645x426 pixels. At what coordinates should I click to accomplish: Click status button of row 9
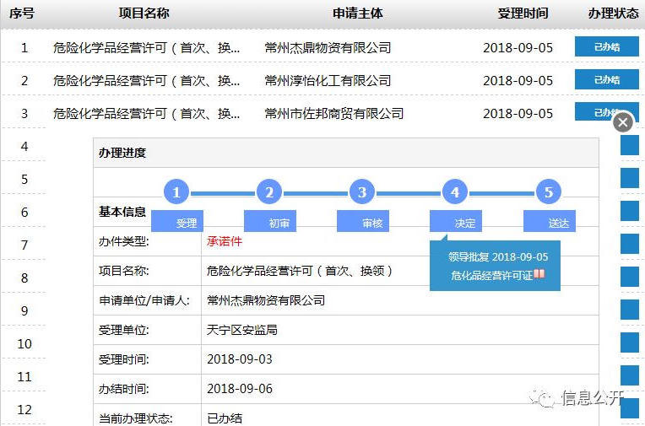click(629, 310)
